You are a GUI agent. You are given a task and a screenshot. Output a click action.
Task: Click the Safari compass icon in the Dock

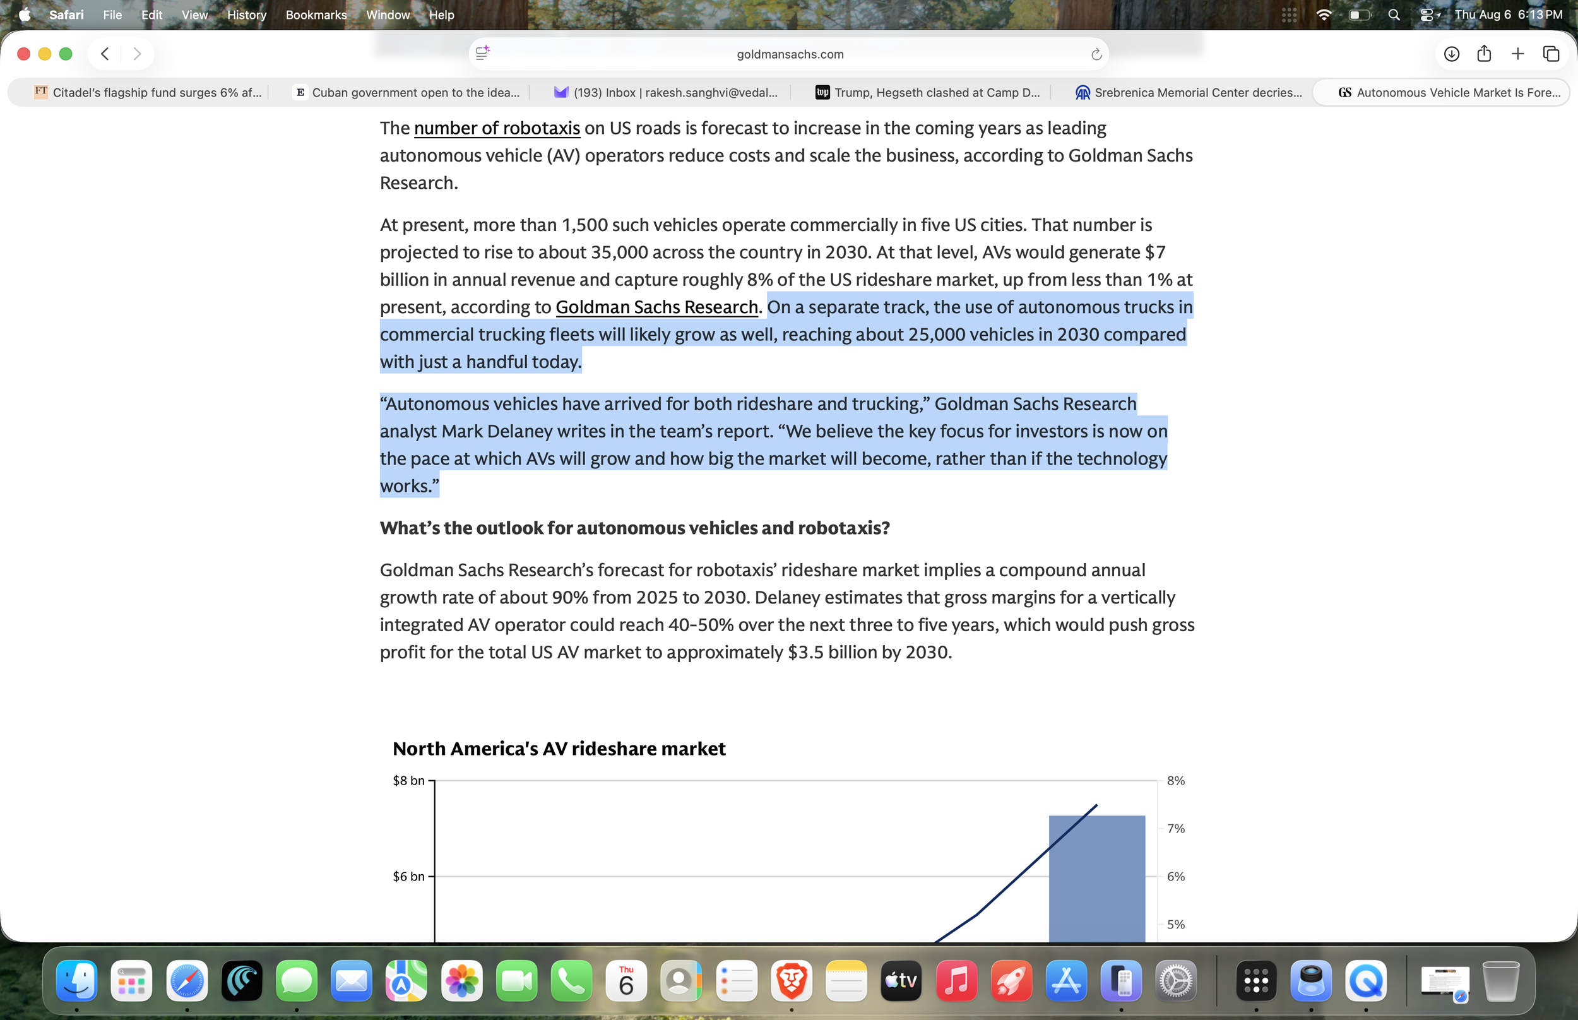pyautogui.click(x=187, y=980)
